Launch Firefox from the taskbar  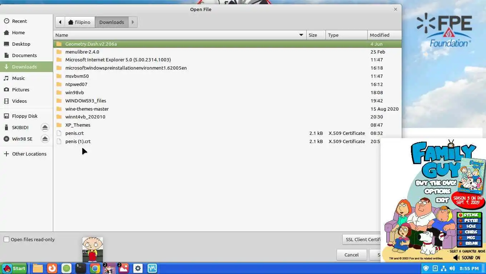pos(52,268)
